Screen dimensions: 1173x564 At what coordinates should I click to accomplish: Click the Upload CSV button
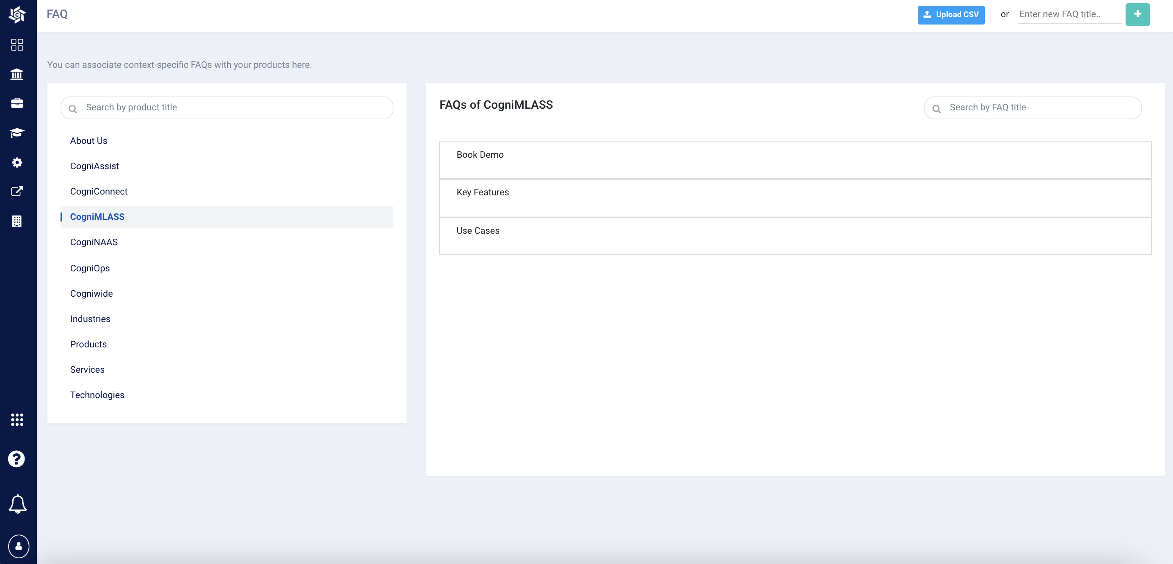(x=951, y=15)
